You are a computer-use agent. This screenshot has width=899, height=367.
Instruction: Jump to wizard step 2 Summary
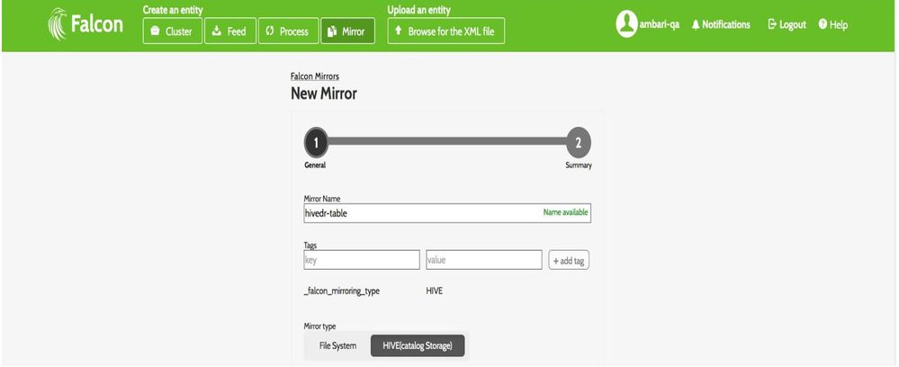tap(579, 143)
